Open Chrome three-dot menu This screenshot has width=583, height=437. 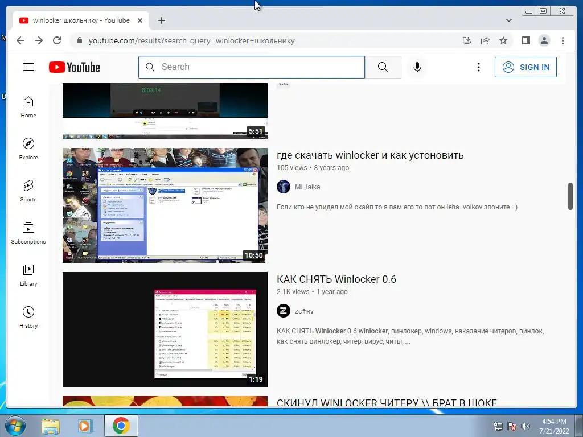[563, 40]
